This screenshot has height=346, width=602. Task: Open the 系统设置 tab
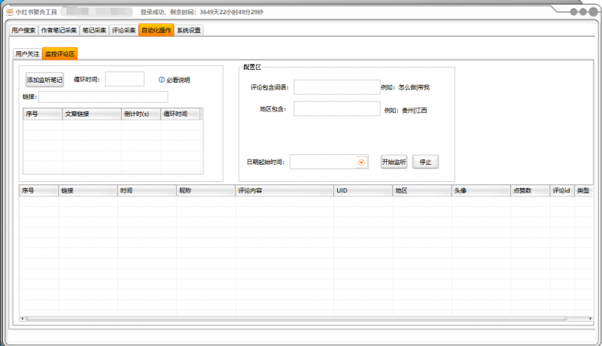tap(189, 30)
